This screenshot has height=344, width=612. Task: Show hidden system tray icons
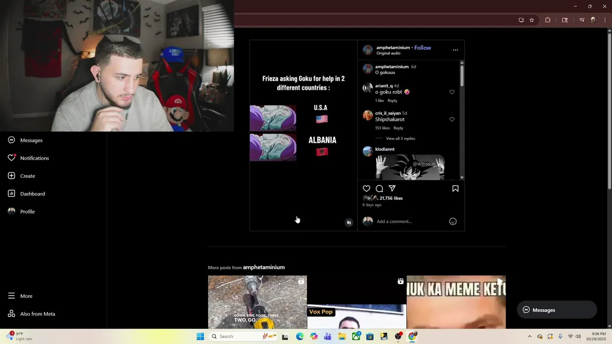click(529, 337)
